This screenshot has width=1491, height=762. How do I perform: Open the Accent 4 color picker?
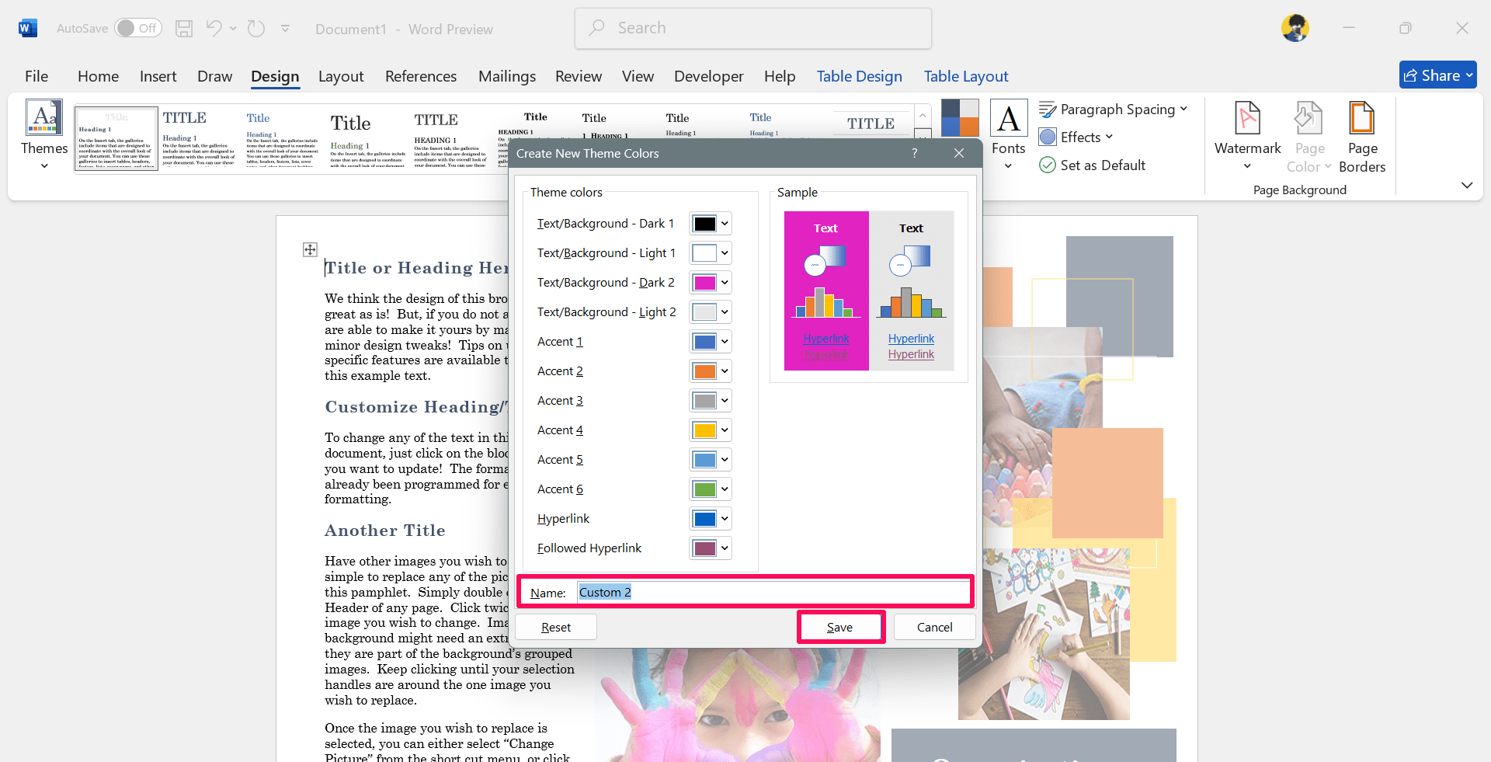[711, 430]
